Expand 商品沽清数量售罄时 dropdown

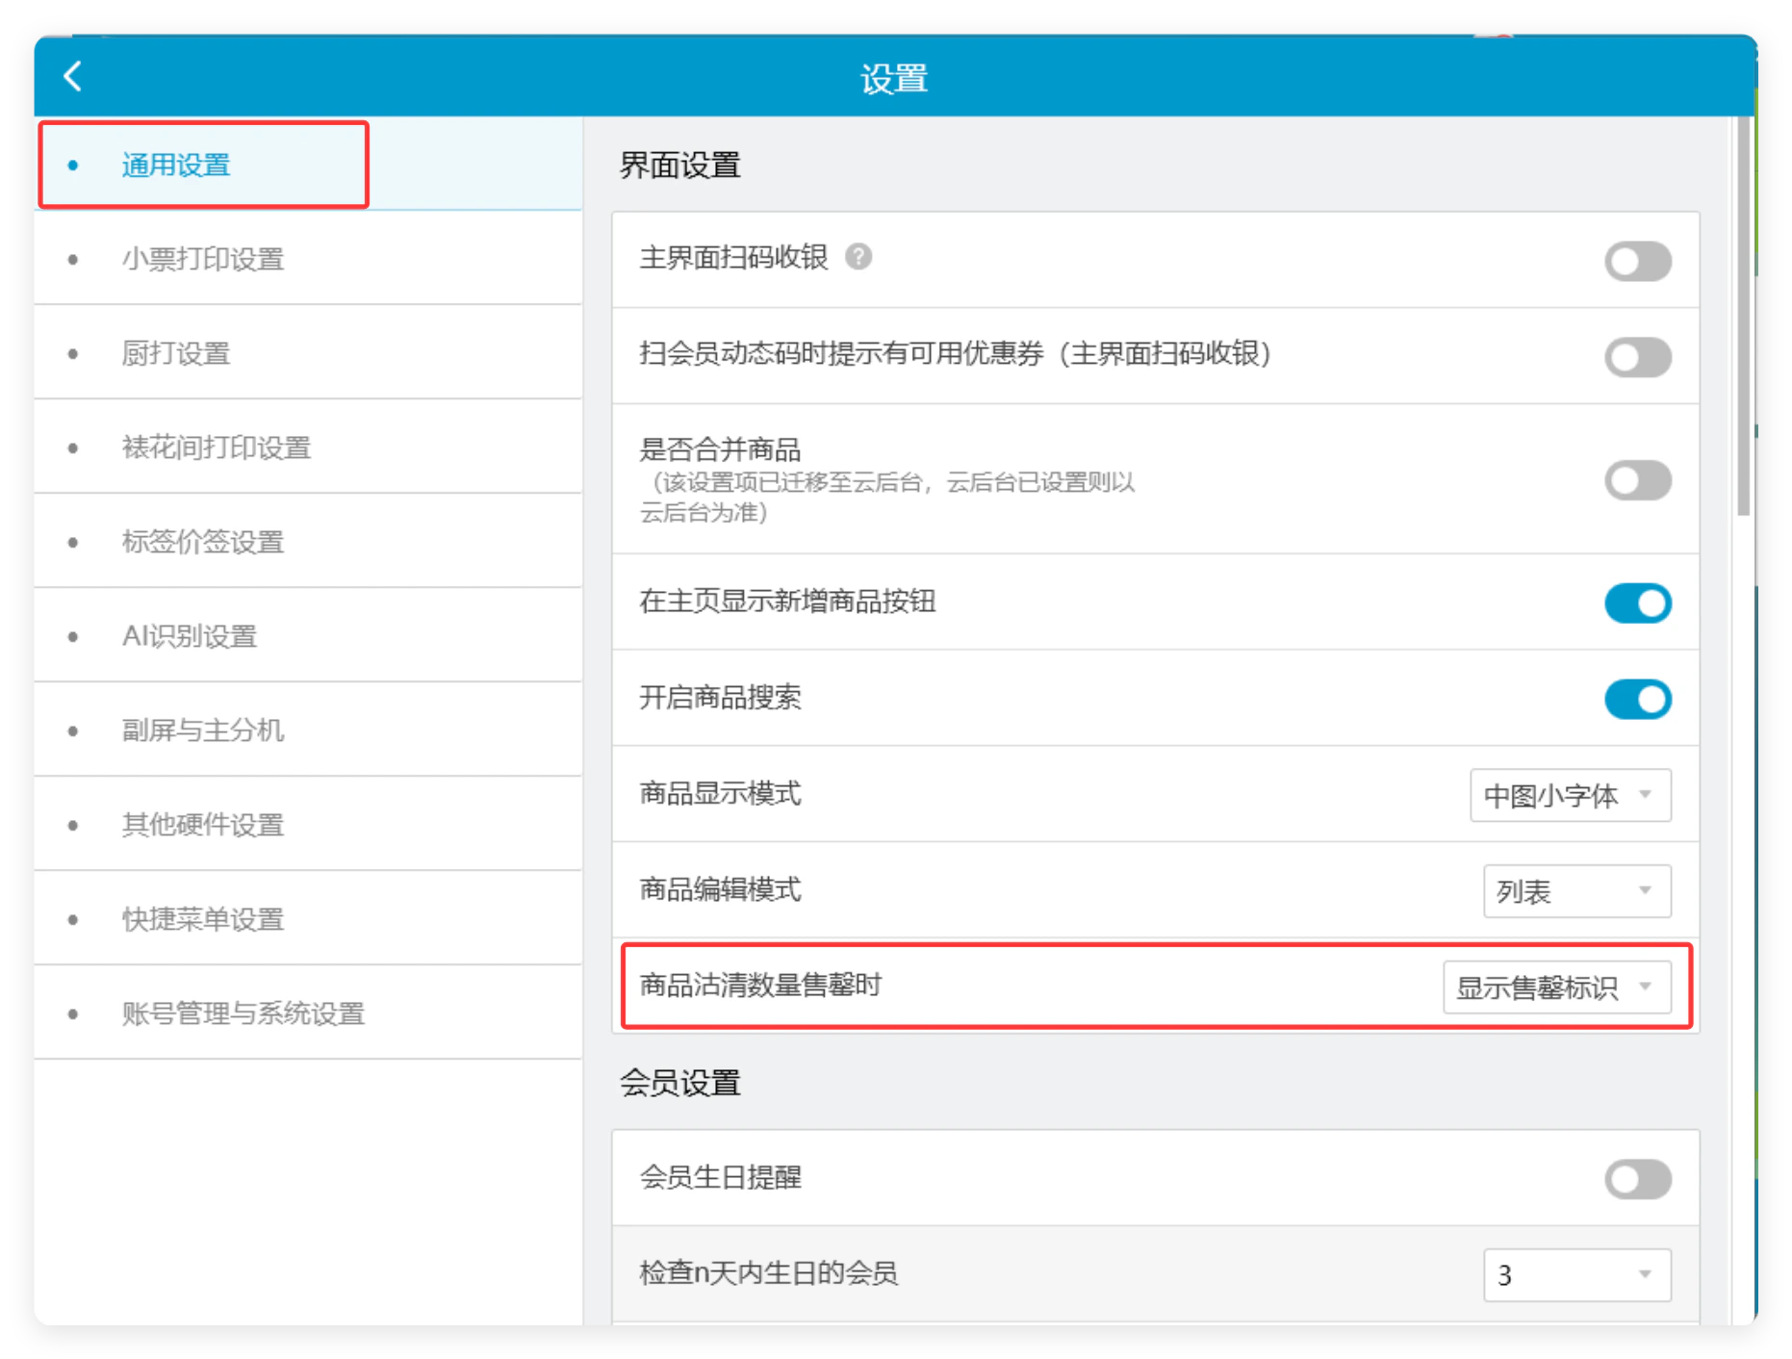1556,987
